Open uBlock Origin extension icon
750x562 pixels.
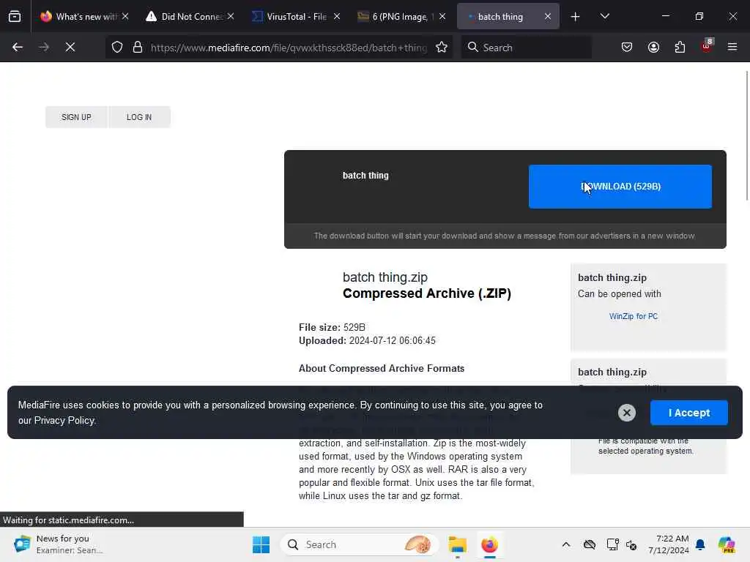707,46
